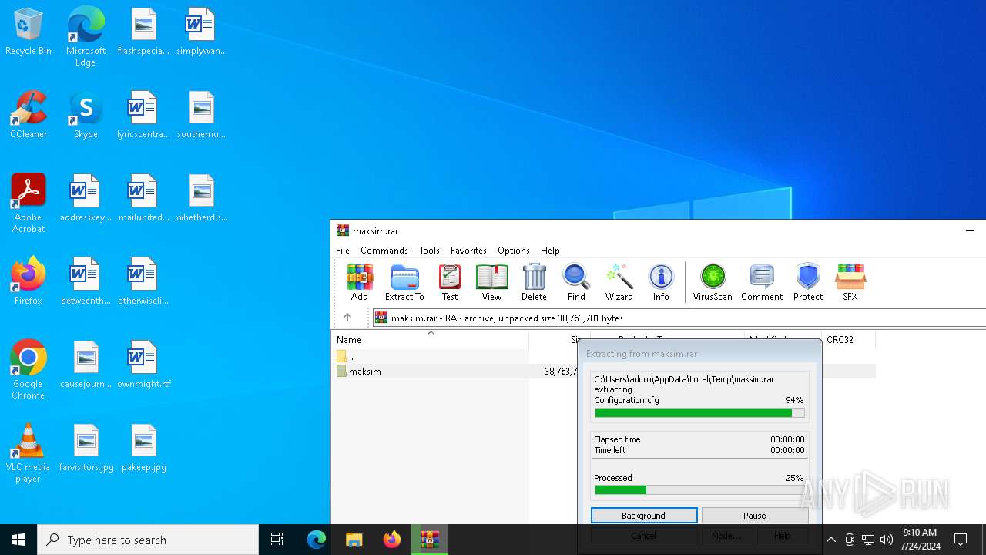Select the lyricscentra... Word document

click(143, 115)
